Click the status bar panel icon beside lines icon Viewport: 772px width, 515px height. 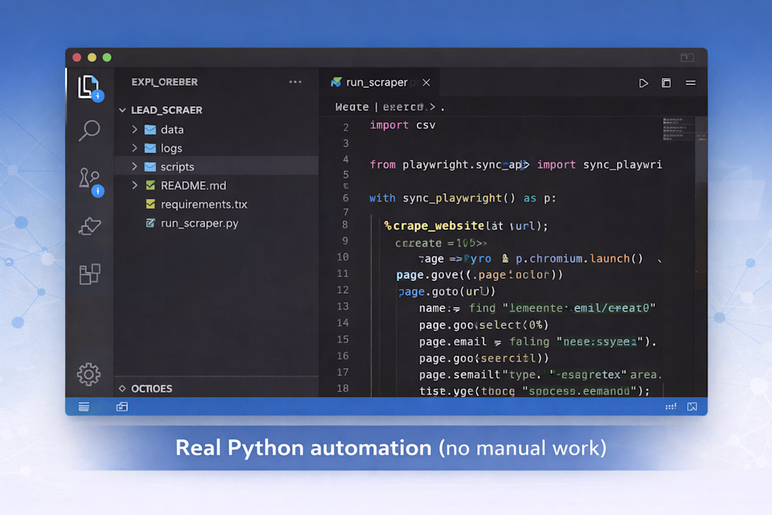(122, 407)
